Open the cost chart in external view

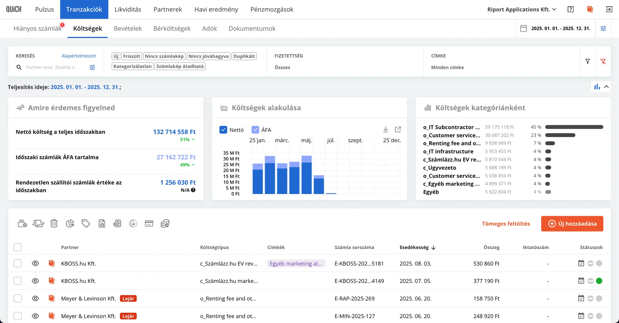tap(398, 129)
